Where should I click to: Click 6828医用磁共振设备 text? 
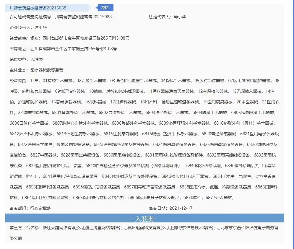[x=80, y=155]
